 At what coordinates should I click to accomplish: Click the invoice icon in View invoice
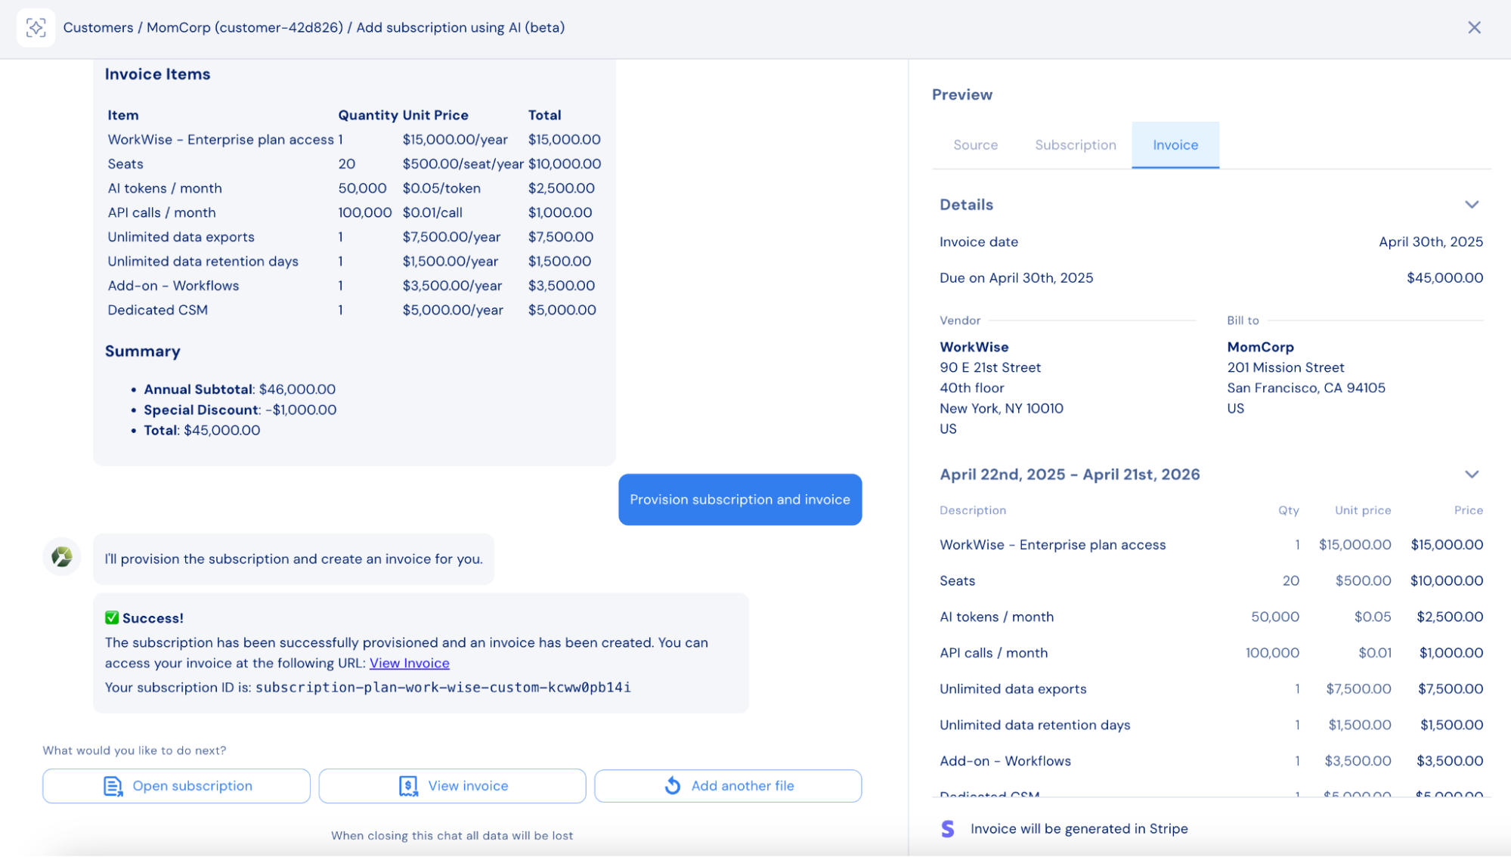click(408, 786)
